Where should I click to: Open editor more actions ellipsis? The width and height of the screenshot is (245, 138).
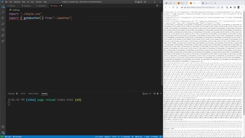[x=160, y=6]
